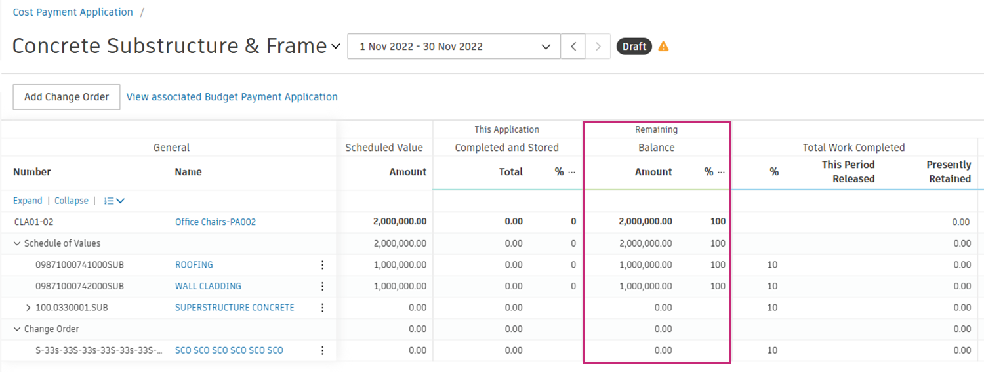984x372 pixels.
Task: Open Concrete Substructure & Frame title dropdown
Action: click(x=336, y=47)
